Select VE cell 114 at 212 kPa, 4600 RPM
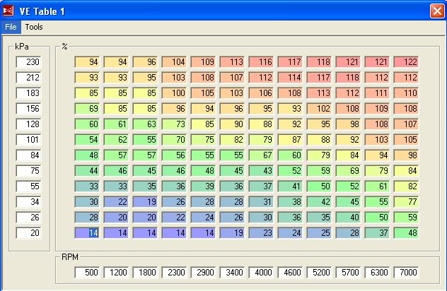The width and height of the screenshot is (447, 291). tap(291, 78)
